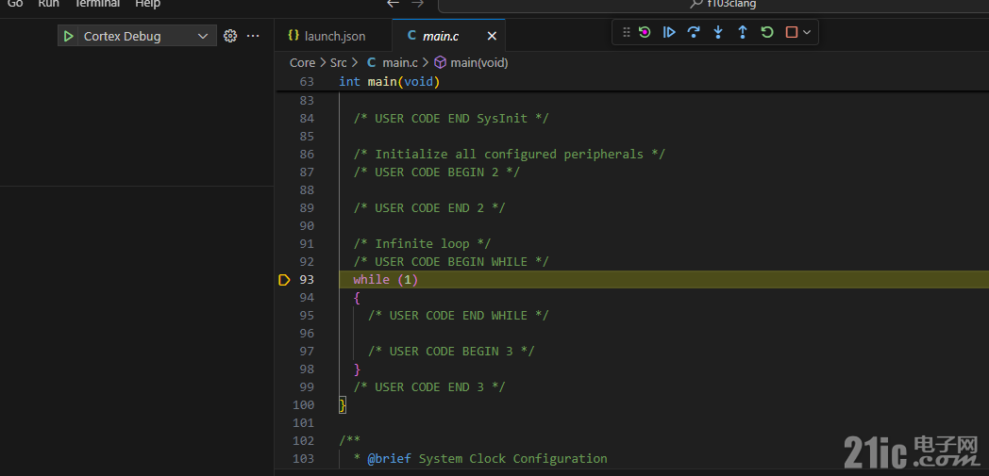Step over the current line
989x476 pixels.
tap(694, 32)
